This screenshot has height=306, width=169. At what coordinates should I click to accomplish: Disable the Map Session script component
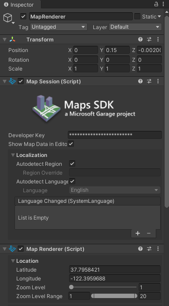[x=21, y=81]
